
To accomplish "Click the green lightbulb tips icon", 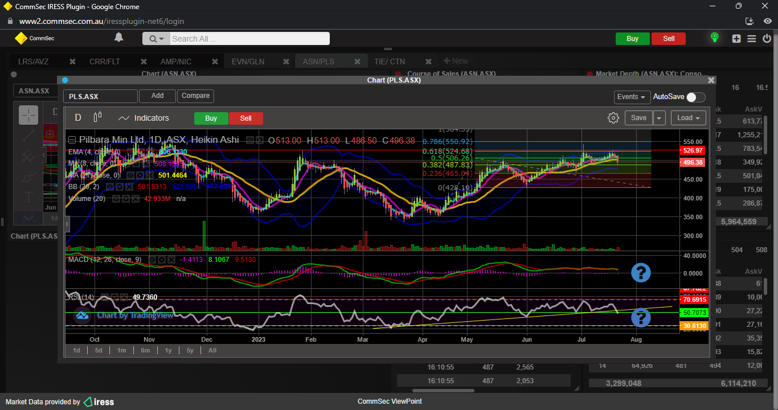I will coord(714,38).
